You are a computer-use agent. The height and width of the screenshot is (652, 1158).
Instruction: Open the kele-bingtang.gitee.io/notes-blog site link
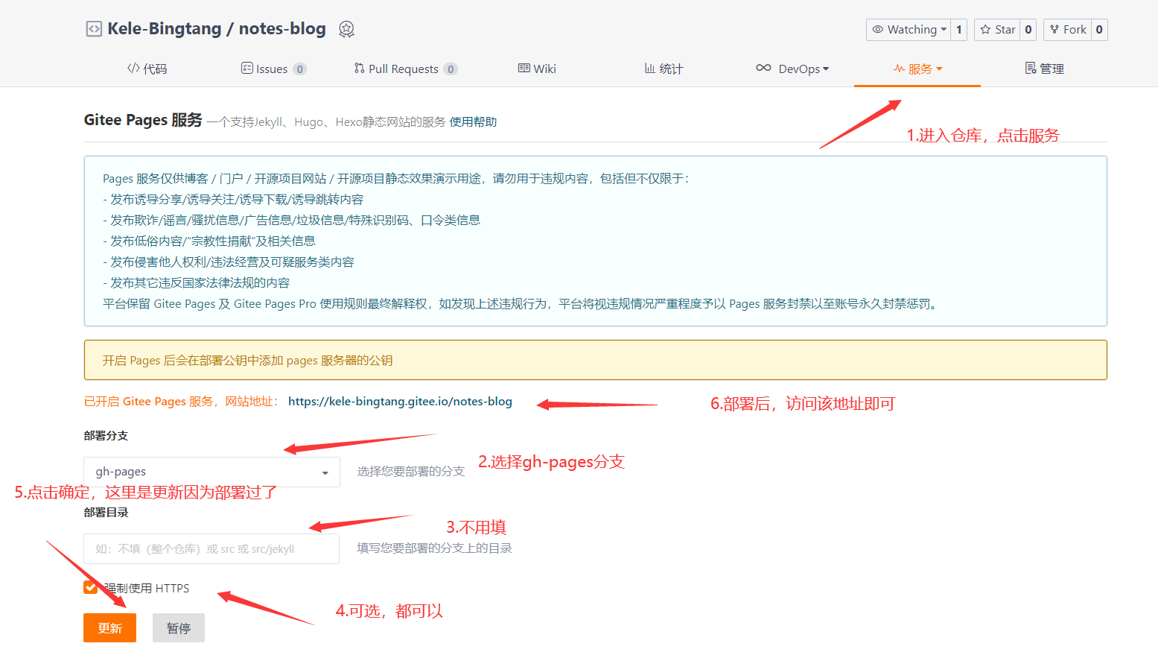tap(400, 401)
